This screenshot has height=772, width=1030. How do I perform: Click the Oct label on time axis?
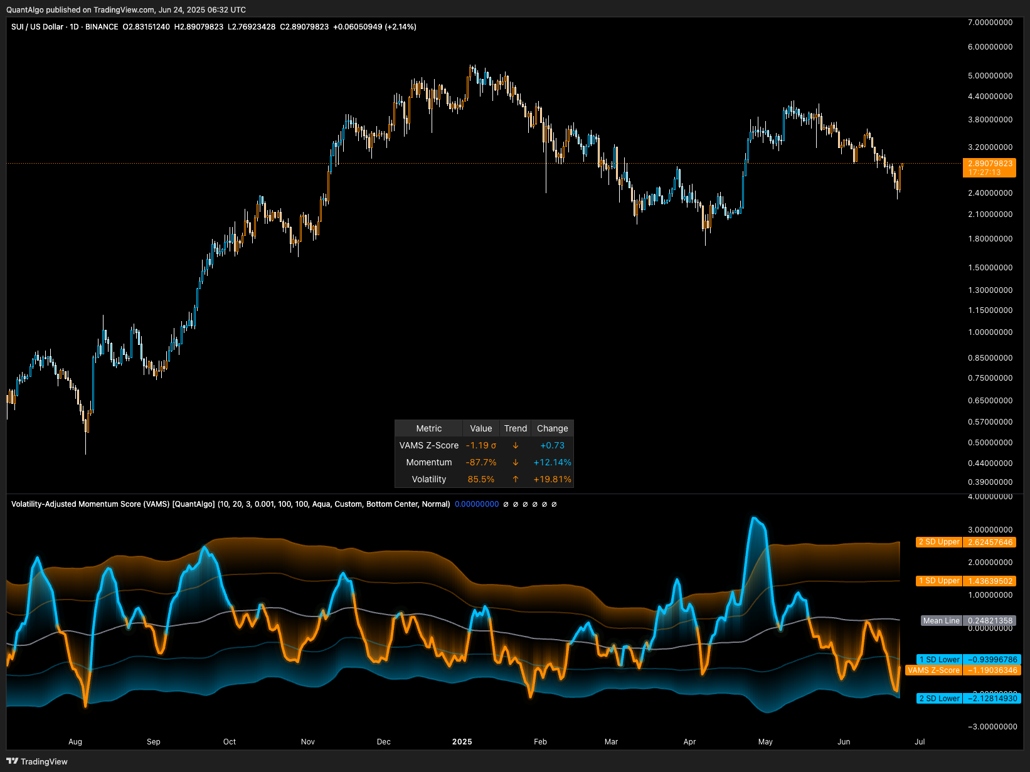pos(230,742)
